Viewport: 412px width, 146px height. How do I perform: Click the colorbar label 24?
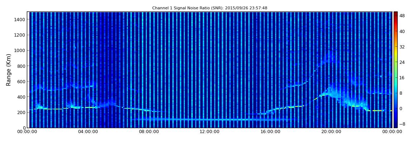[402, 62]
